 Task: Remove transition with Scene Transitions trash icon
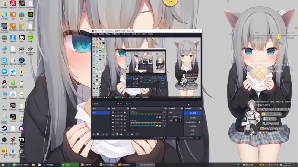(175, 120)
